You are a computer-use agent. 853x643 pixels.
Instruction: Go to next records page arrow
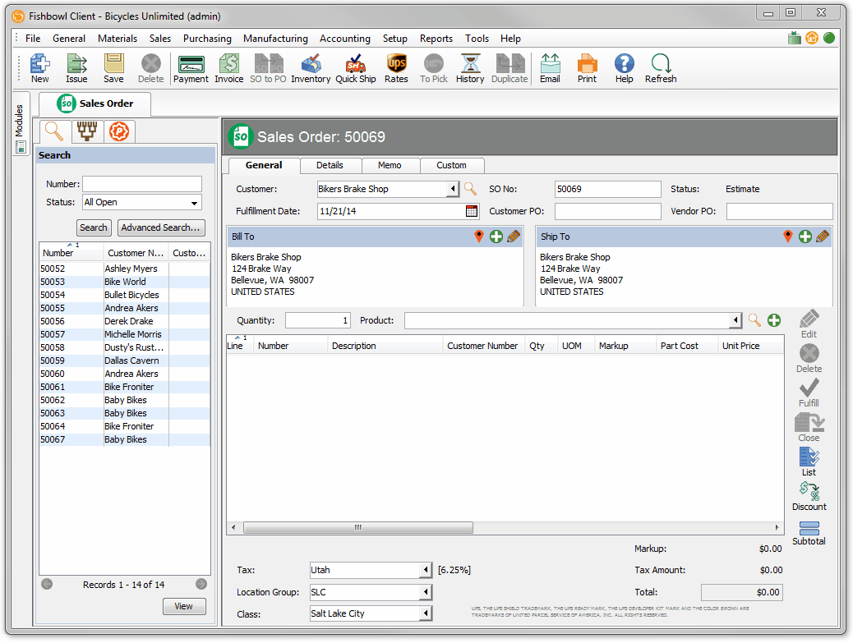(201, 584)
